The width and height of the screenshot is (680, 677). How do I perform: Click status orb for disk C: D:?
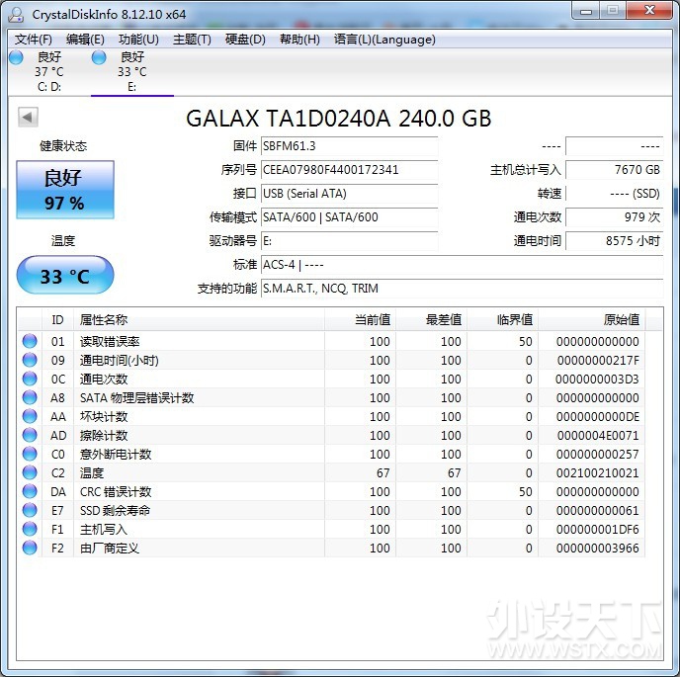(16, 57)
